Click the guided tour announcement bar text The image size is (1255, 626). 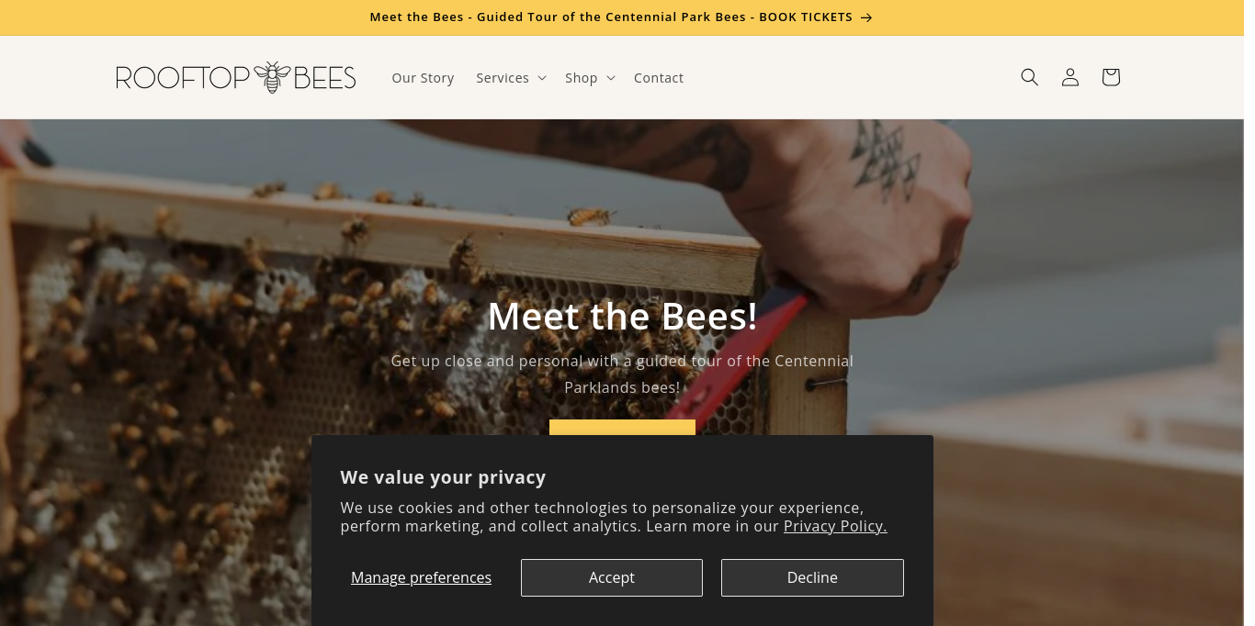click(x=610, y=17)
